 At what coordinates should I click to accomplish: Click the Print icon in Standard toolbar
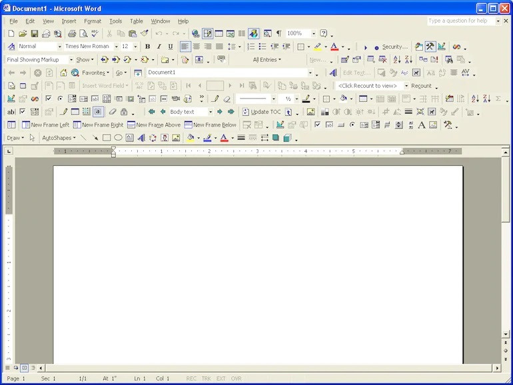pos(72,33)
